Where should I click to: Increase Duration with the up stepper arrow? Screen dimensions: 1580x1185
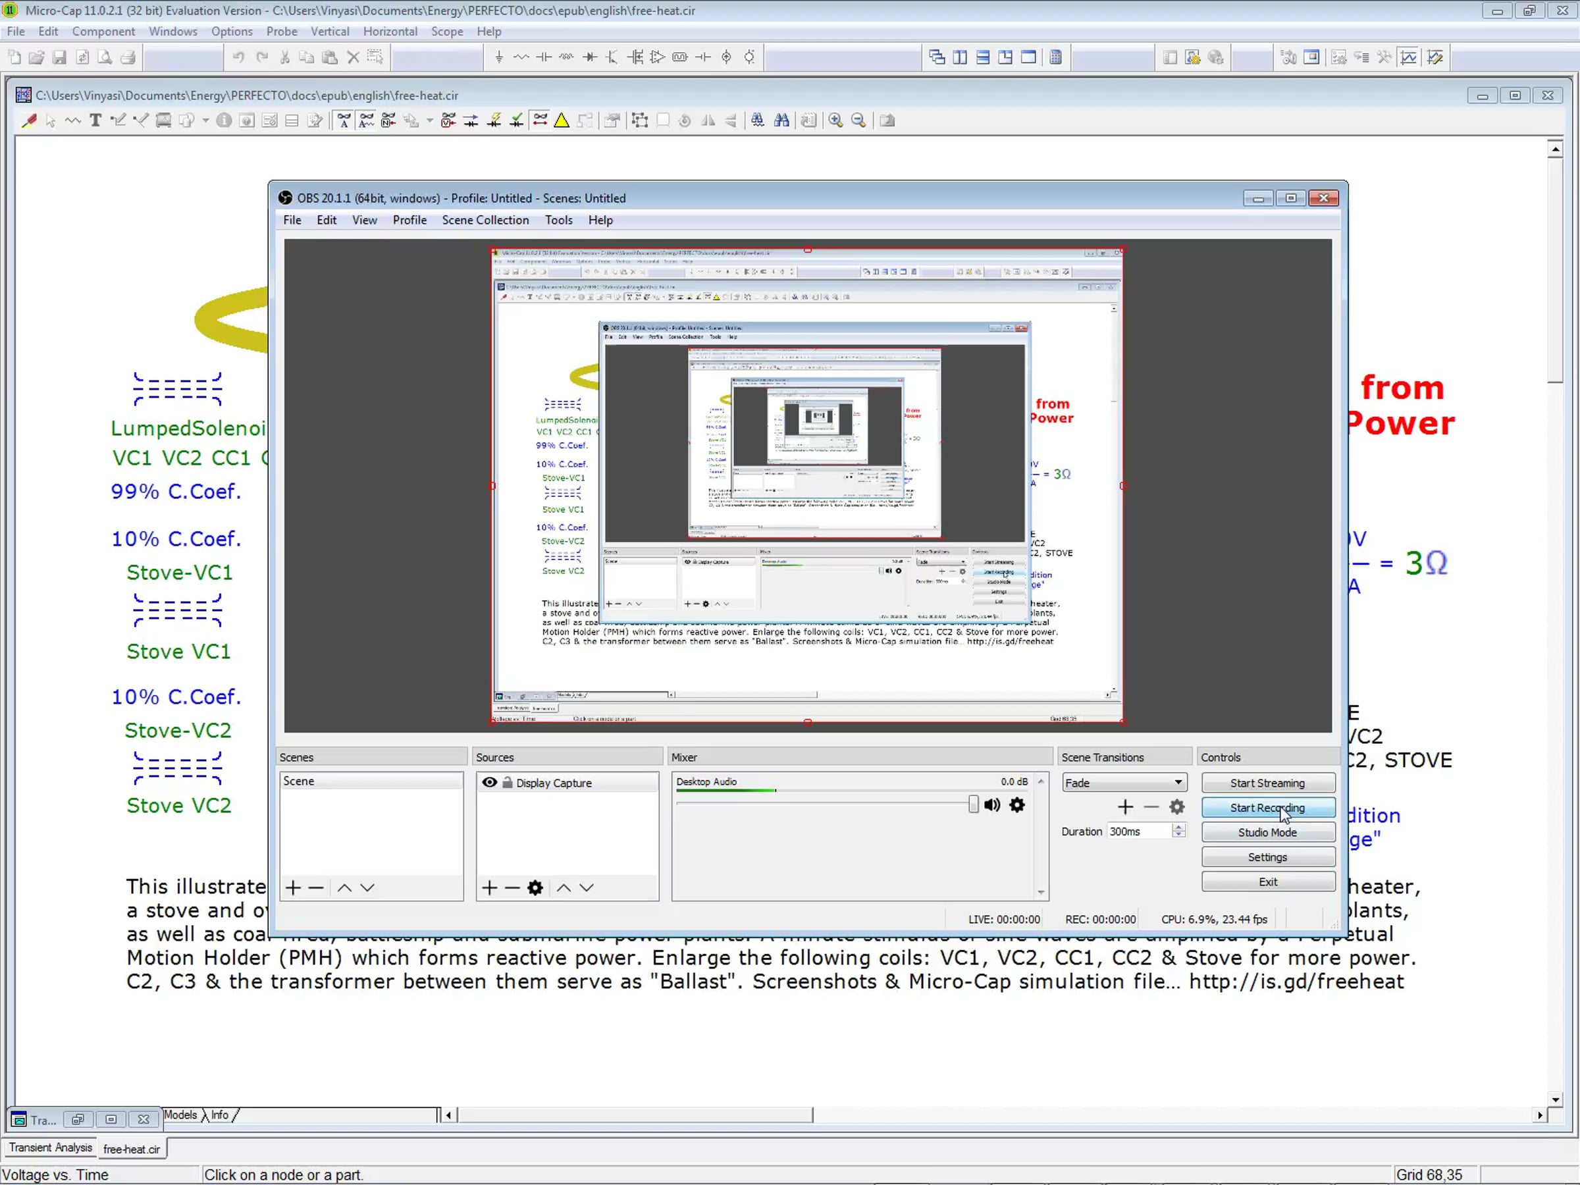pos(1178,827)
